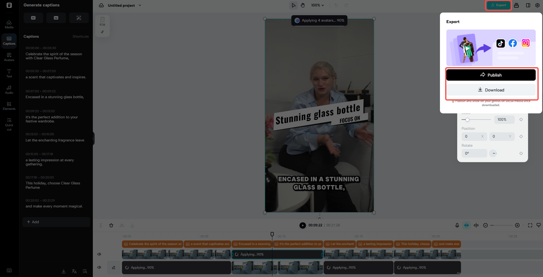
Task: Toggle the Scale keyframe diamond
Action: coord(521,120)
